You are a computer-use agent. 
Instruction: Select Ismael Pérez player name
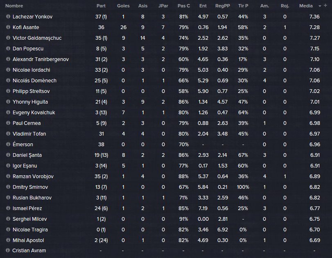27,208
